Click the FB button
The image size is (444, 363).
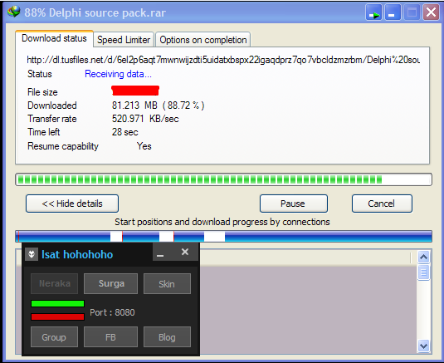110,337
